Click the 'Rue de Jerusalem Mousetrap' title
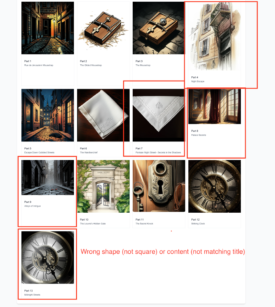Screen dimensions: 275x307 click(39, 65)
